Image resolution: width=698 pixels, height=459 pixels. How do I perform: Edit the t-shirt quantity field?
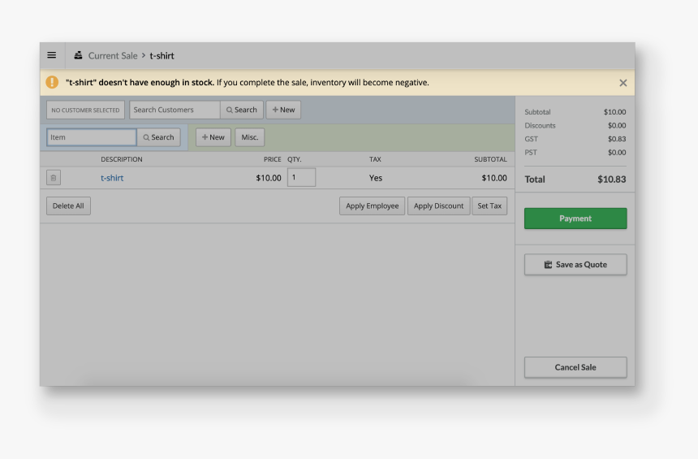(301, 177)
